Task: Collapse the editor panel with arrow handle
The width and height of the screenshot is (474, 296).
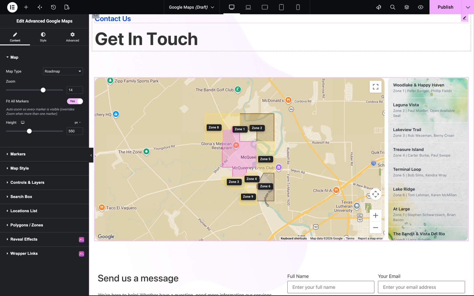Action: pyautogui.click(x=91, y=155)
